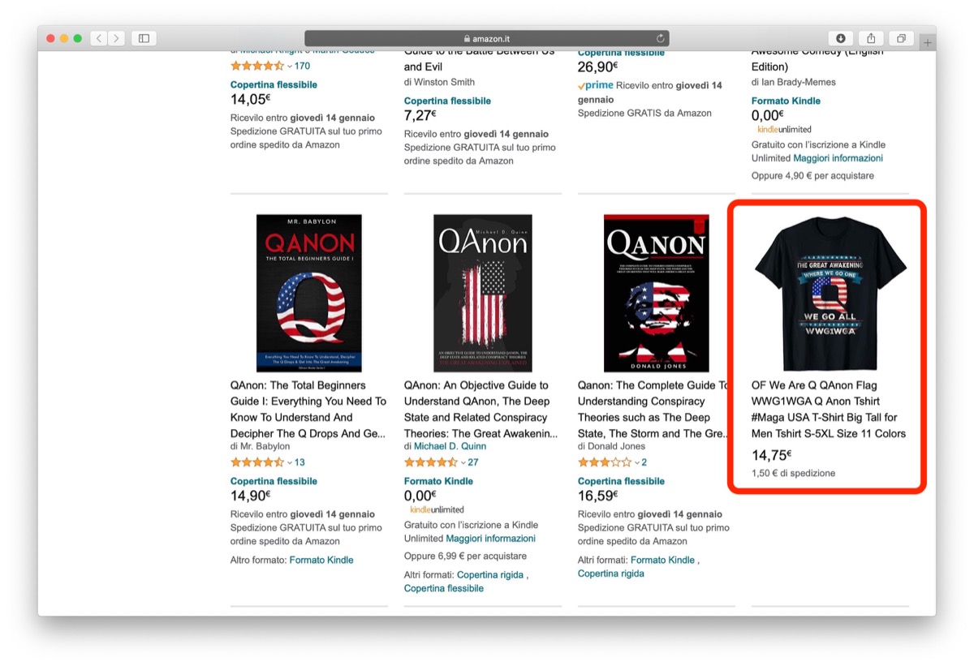Open the Downloads icon in the toolbar

(x=842, y=37)
